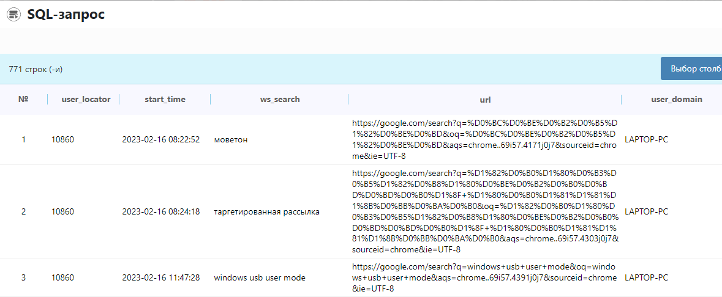
Task: Click LAPTOP-PC in the first row
Action: [646, 139]
